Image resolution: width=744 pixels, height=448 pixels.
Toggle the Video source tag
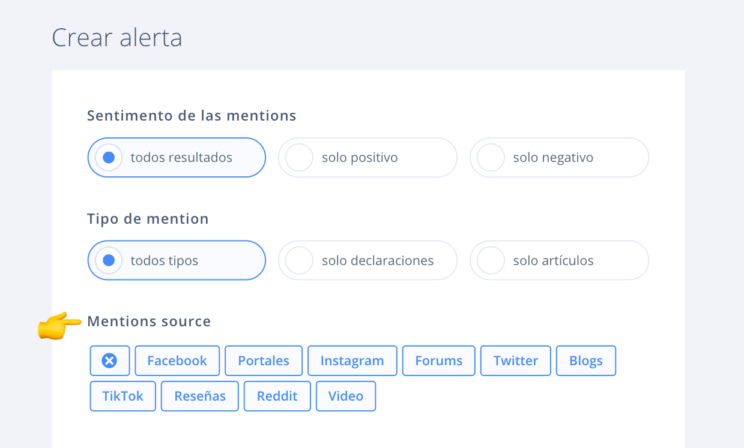tap(346, 396)
